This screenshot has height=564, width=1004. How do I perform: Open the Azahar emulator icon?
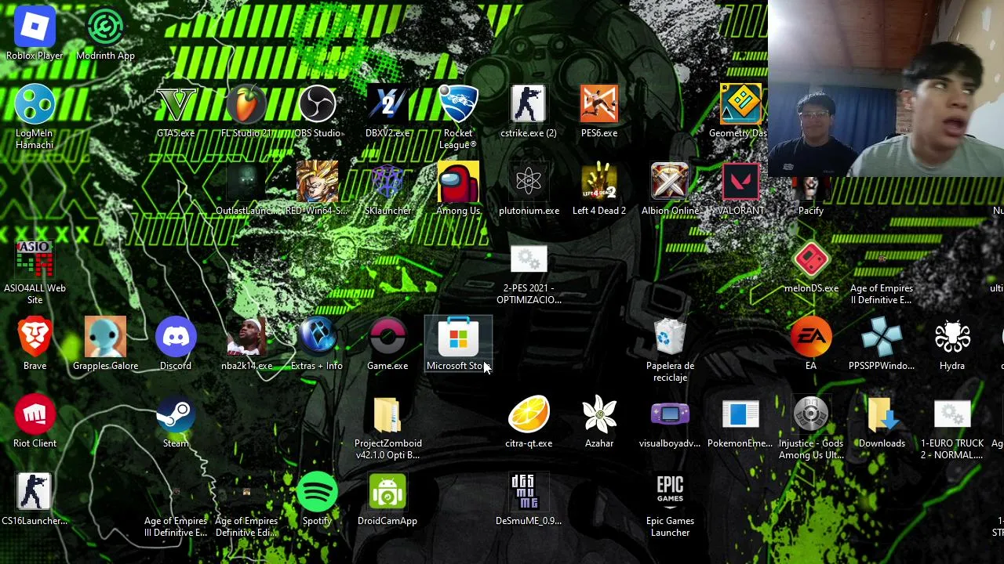599,414
